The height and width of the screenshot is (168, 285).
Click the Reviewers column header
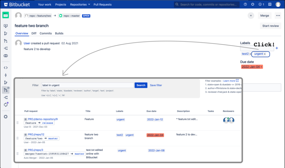[x=228, y=111]
